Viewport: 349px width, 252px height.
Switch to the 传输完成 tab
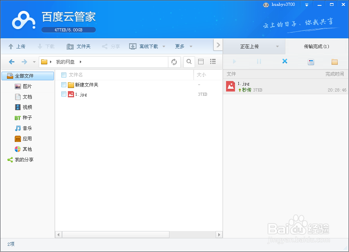[317, 46]
